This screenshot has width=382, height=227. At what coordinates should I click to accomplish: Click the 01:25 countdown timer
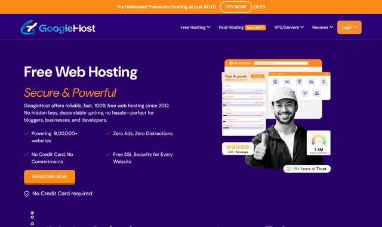[x=259, y=7]
